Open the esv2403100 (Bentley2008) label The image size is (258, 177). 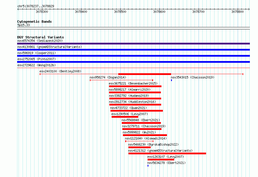(x=60, y=71)
